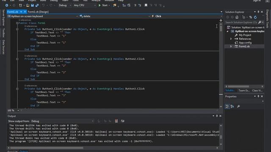This screenshot has width=271, height=152.
Task: Click the Property Pages wrench icon
Action: 238,106
